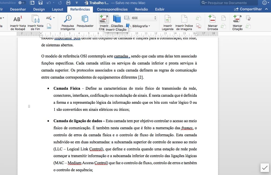271x175 pixels.
Task: Open Pesquisa Inteligente
Action: (x=67, y=22)
